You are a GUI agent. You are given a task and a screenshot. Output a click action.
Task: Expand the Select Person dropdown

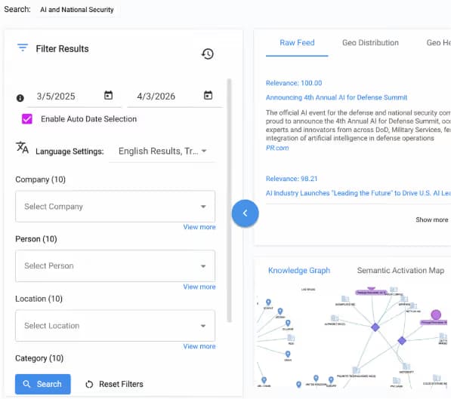coord(115,265)
